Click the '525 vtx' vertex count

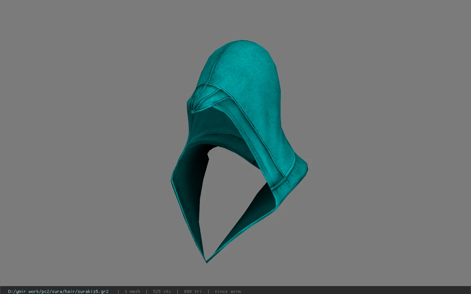(x=162, y=291)
